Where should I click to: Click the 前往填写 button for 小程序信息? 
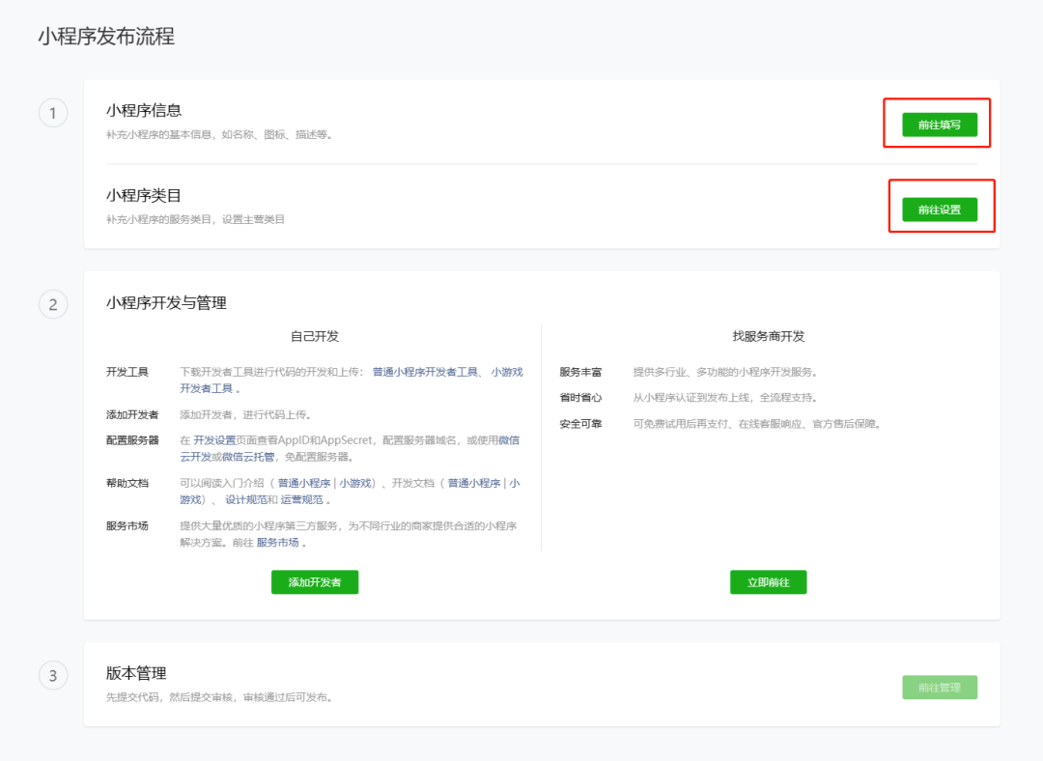click(x=939, y=125)
